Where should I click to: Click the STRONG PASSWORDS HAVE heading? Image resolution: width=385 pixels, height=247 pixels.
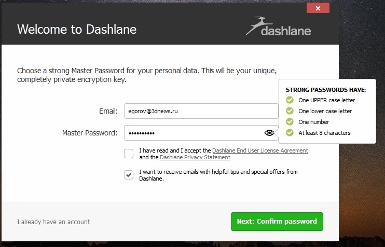(326, 90)
